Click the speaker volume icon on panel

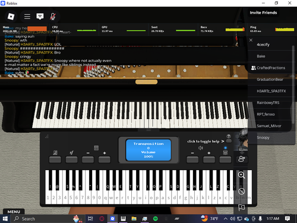(201, 148)
